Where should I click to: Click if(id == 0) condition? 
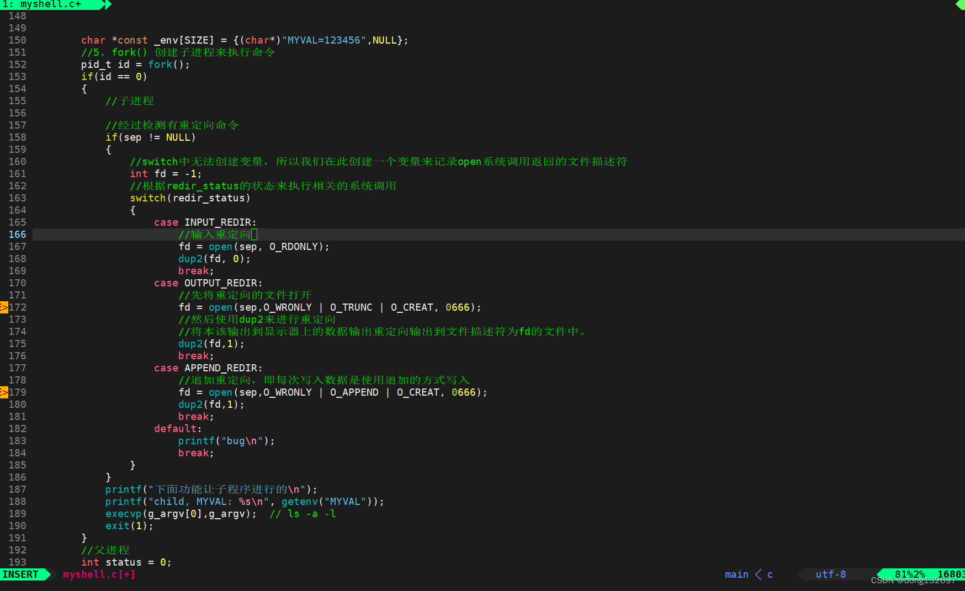tap(114, 77)
